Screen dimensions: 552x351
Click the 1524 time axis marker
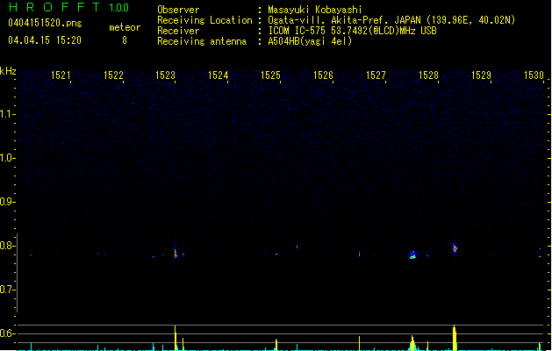point(219,75)
